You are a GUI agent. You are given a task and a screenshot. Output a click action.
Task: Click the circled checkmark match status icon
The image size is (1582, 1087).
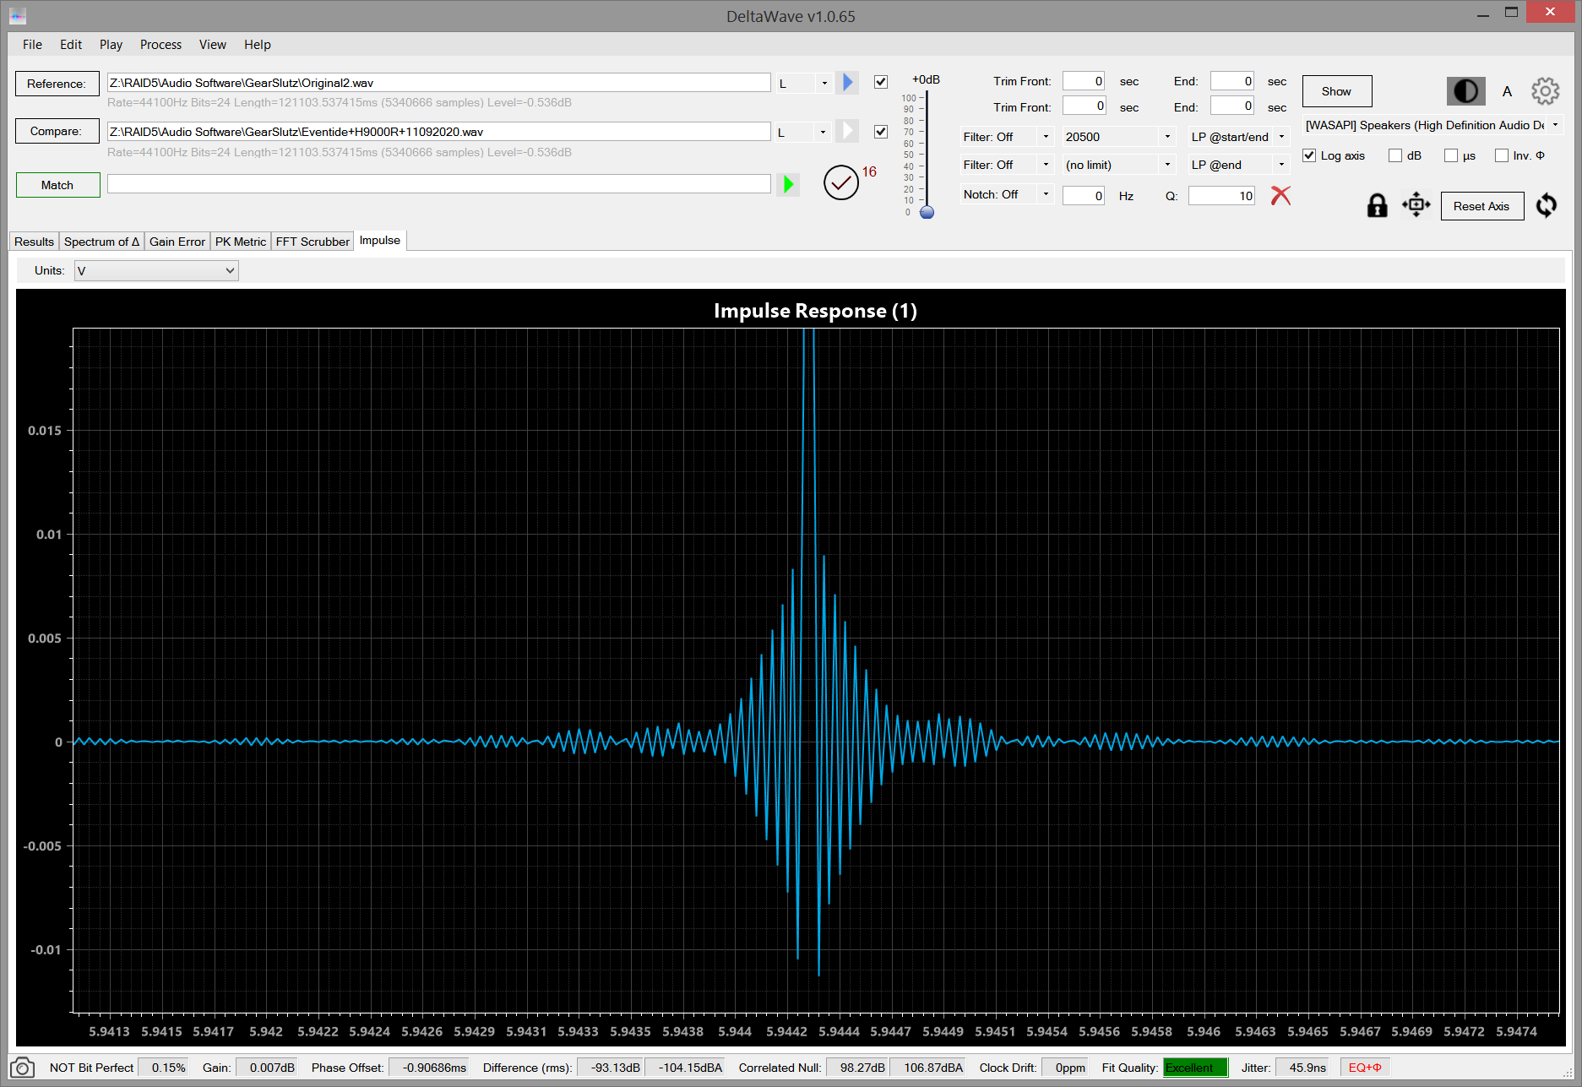pyautogui.click(x=840, y=182)
